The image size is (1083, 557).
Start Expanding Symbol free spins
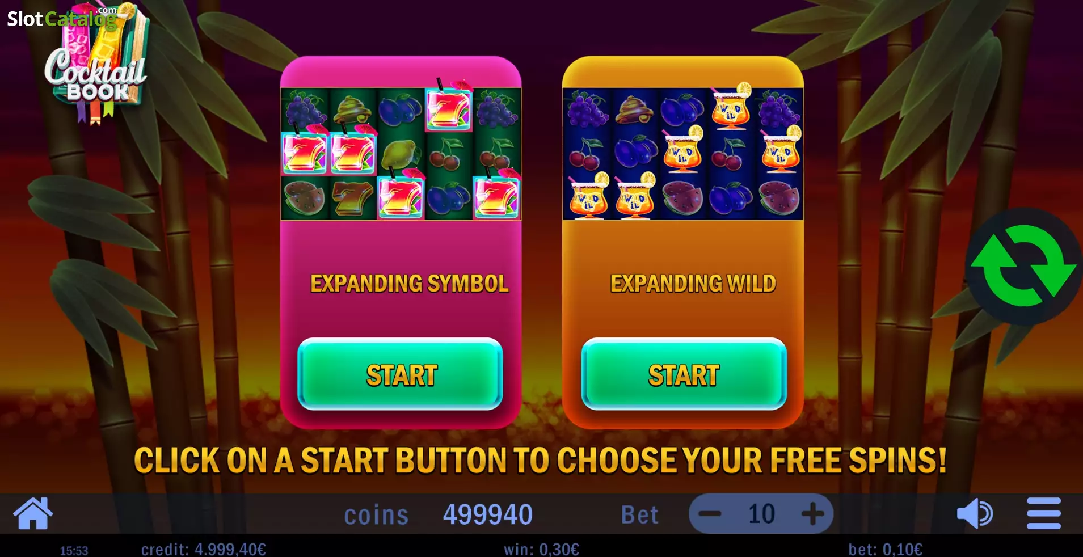(x=401, y=374)
